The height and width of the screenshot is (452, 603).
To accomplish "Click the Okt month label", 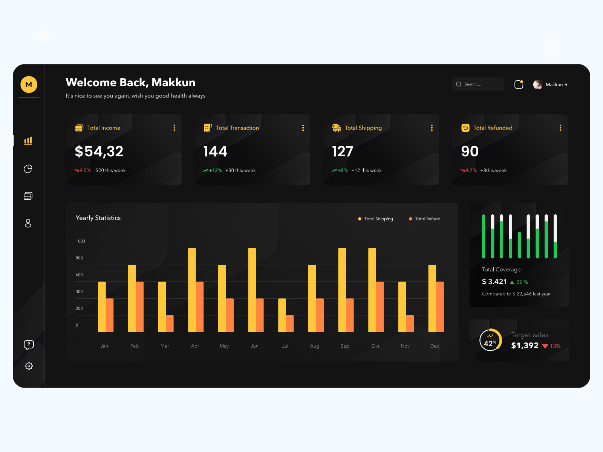I will (x=375, y=346).
